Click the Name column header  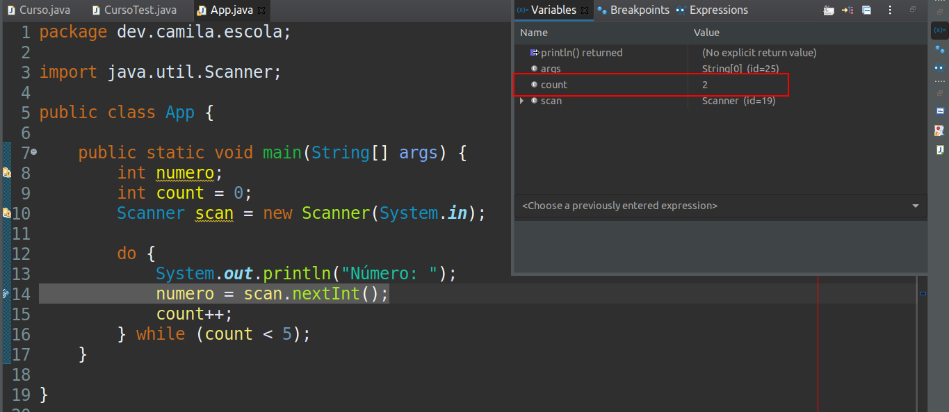pos(533,33)
